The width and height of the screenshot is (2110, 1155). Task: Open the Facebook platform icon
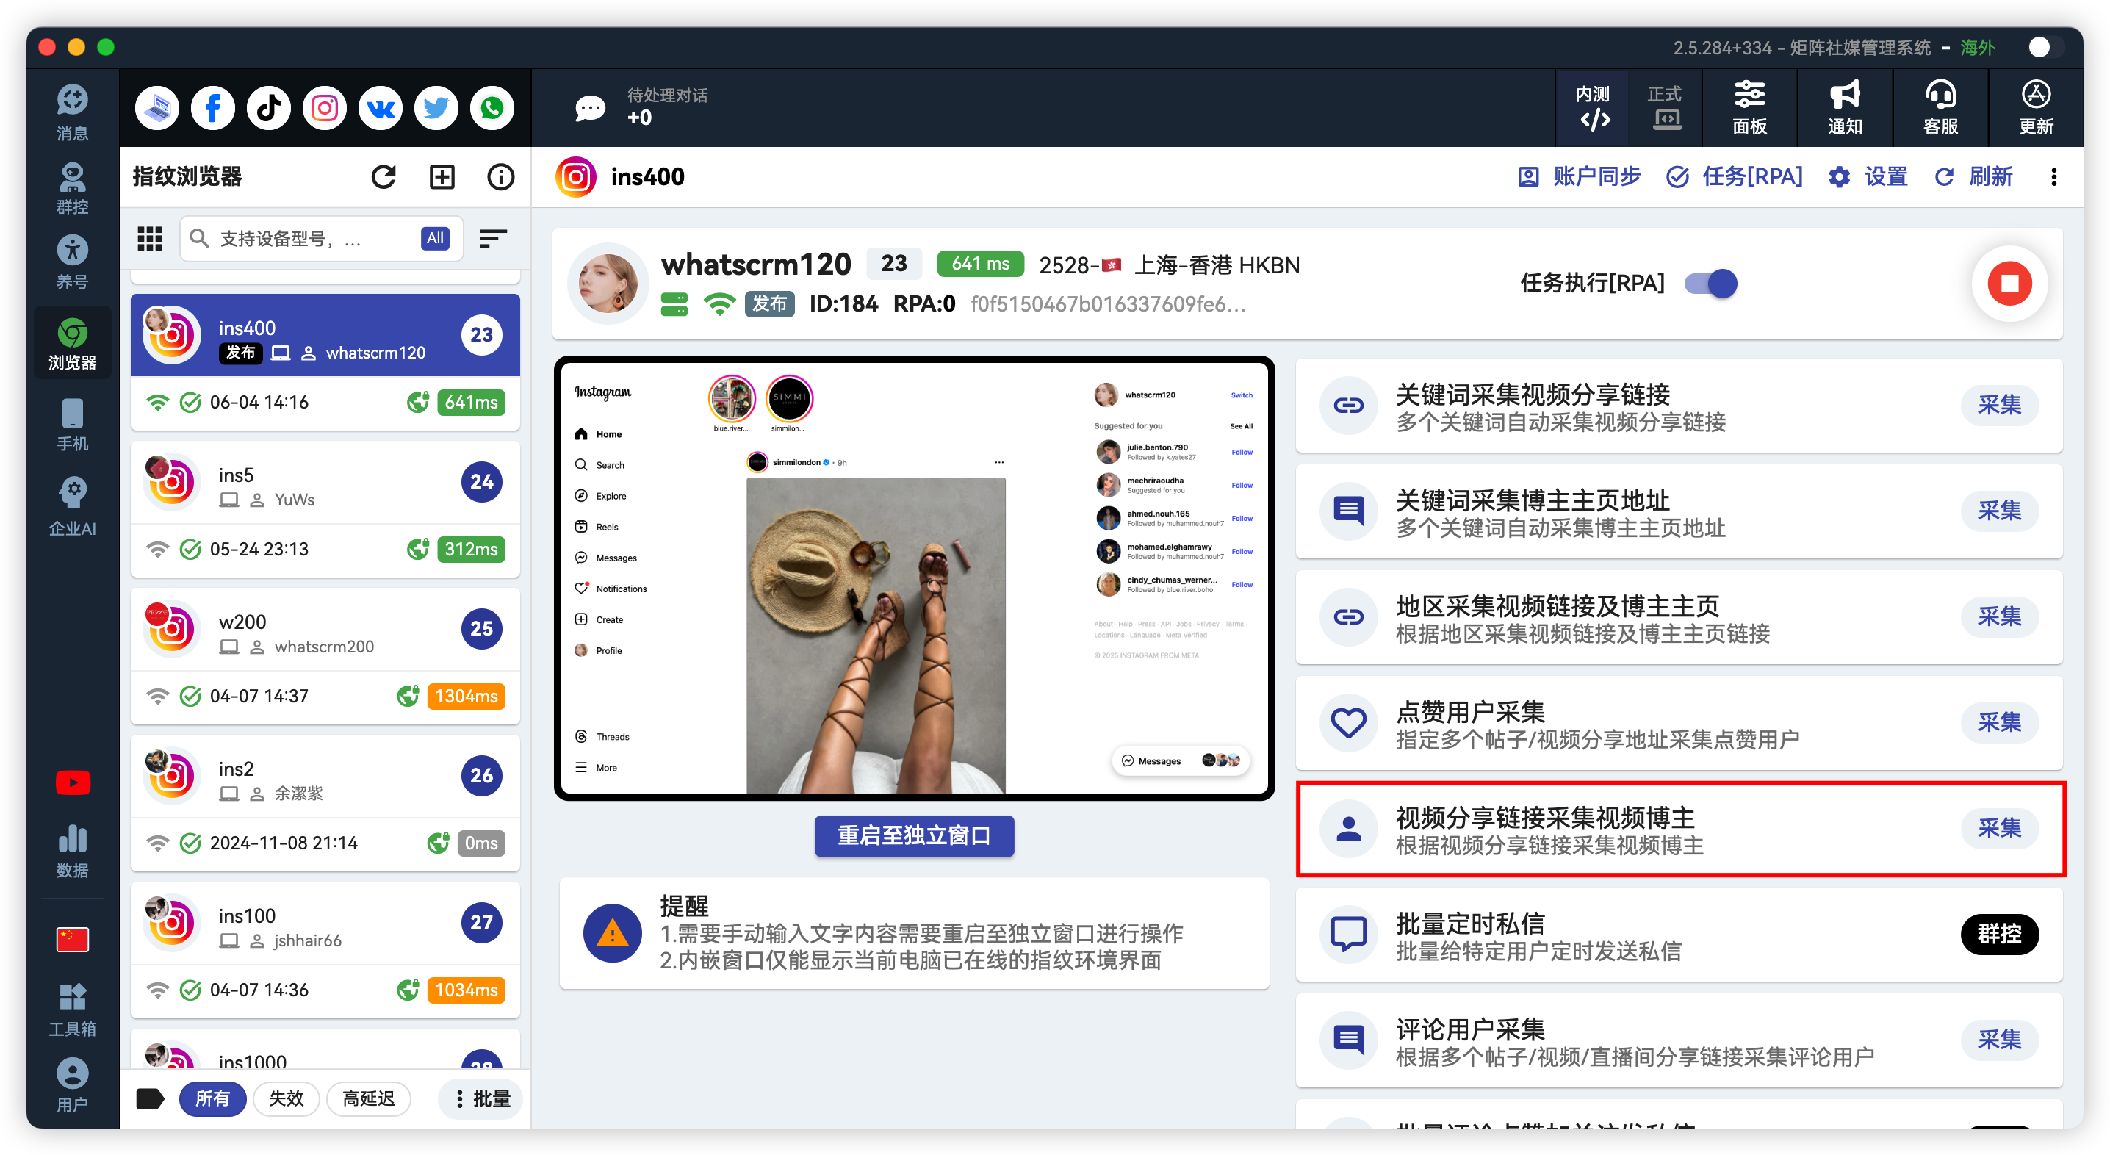click(213, 108)
